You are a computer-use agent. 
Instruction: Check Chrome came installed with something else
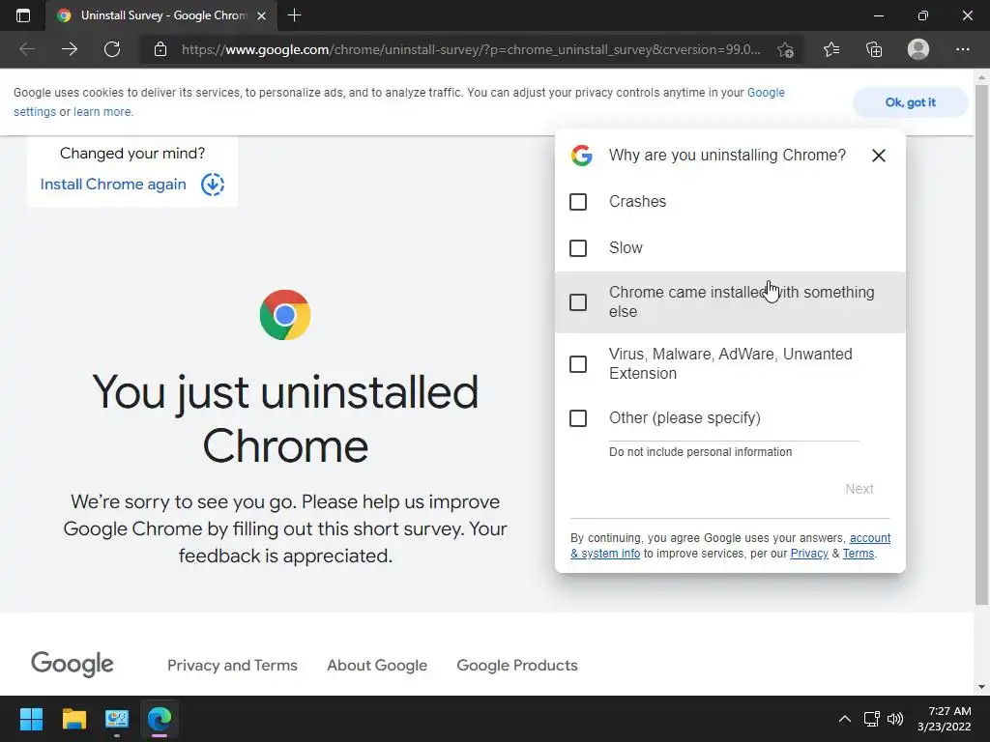tap(578, 302)
